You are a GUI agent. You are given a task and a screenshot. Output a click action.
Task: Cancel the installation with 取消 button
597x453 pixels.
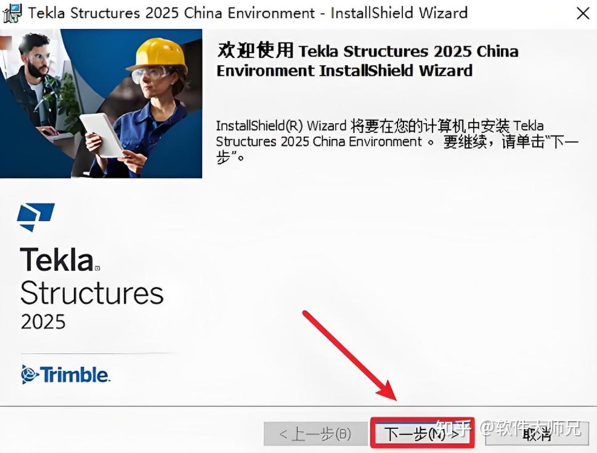click(537, 433)
